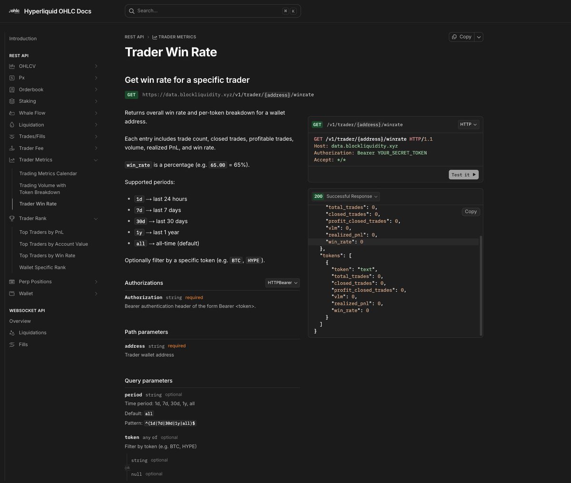
Task: Click the Copy page button
Action: (462, 37)
